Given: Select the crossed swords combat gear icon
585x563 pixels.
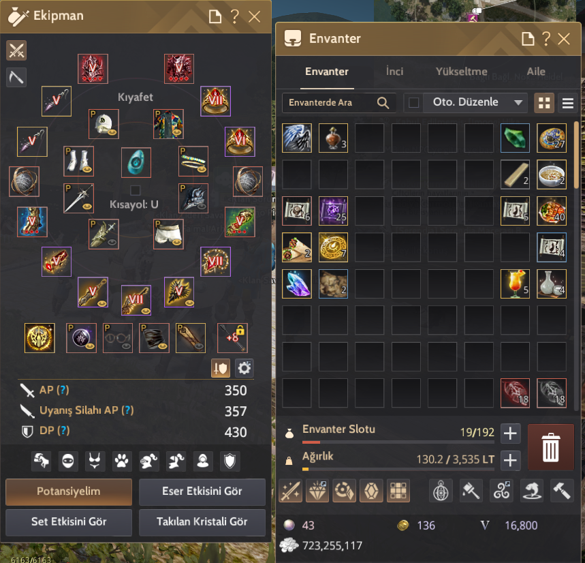Looking at the screenshot, I should click(x=16, y=50).
